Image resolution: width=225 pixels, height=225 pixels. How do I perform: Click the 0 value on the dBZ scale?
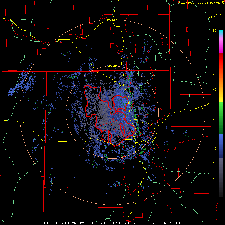pyautogui.click(x=216, y=149)
